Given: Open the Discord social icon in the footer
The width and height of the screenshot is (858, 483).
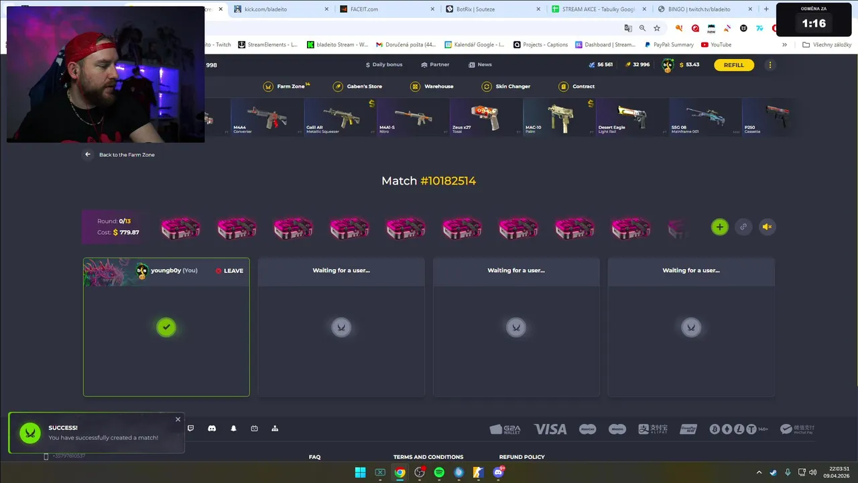Looking at the screenshot, I should (x=212, y=428).
